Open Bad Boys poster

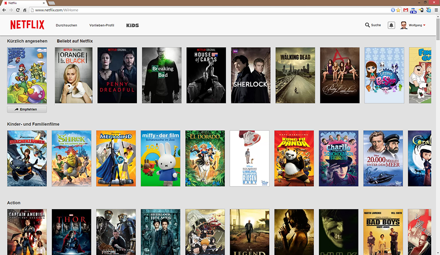(383, 232)
